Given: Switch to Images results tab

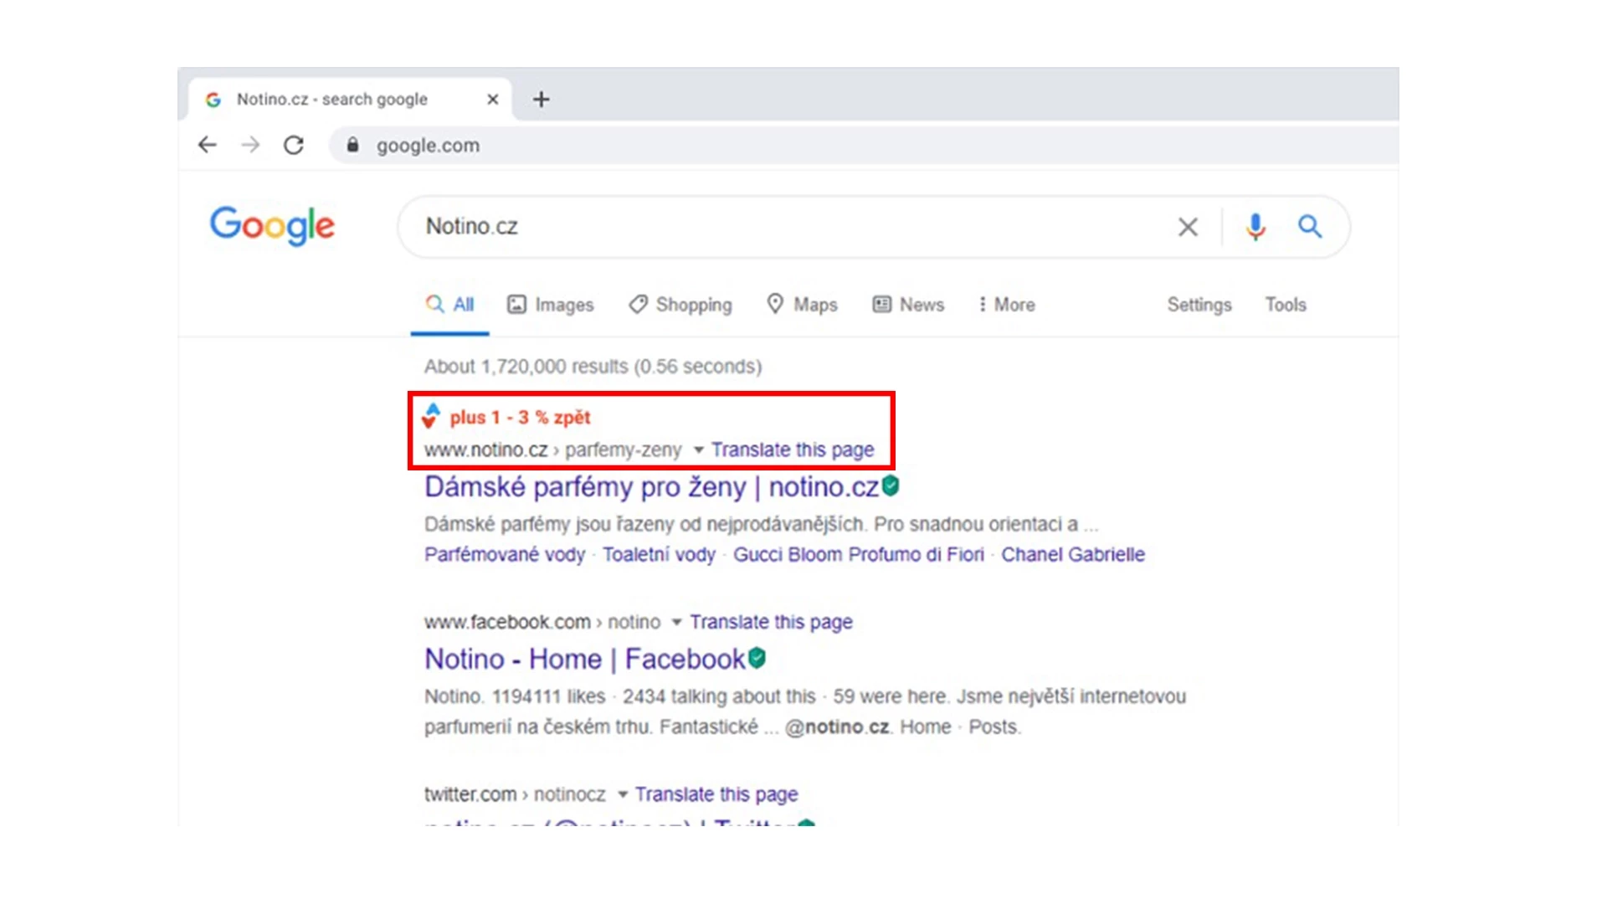Looking at the screenshot, I should 550,305.
